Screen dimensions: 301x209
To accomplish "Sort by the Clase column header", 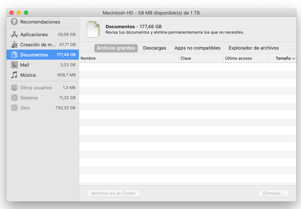I will (x=201, y=59).
